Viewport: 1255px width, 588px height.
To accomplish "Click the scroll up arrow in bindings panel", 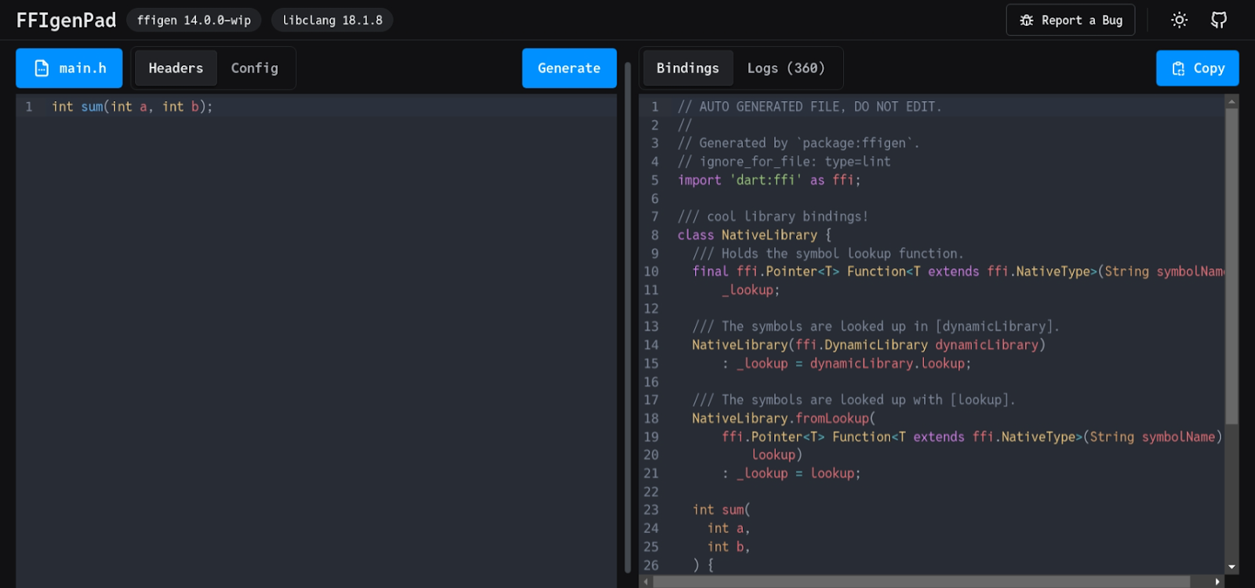I will pyautogui.click(x=1231, y=101).
